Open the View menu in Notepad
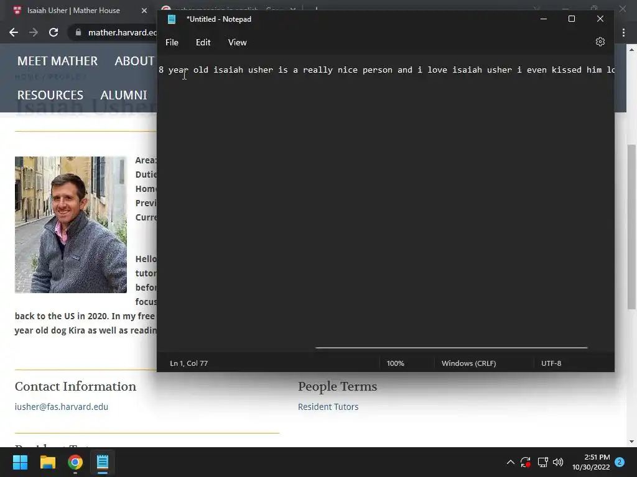Viewport: 637px width, 477px height. [237, 42]
